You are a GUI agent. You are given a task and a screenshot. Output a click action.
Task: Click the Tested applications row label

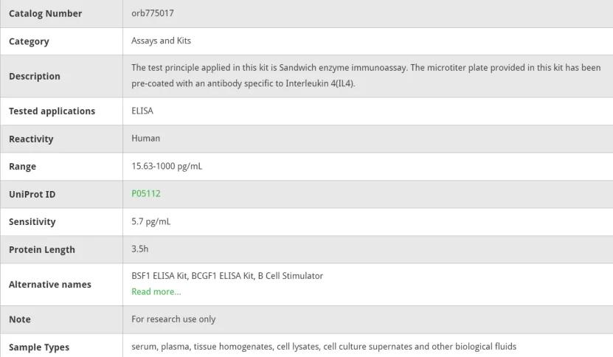(52, 111)
